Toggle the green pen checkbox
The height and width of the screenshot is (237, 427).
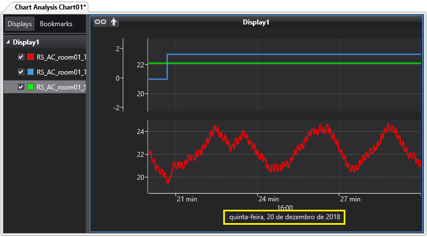21,87
